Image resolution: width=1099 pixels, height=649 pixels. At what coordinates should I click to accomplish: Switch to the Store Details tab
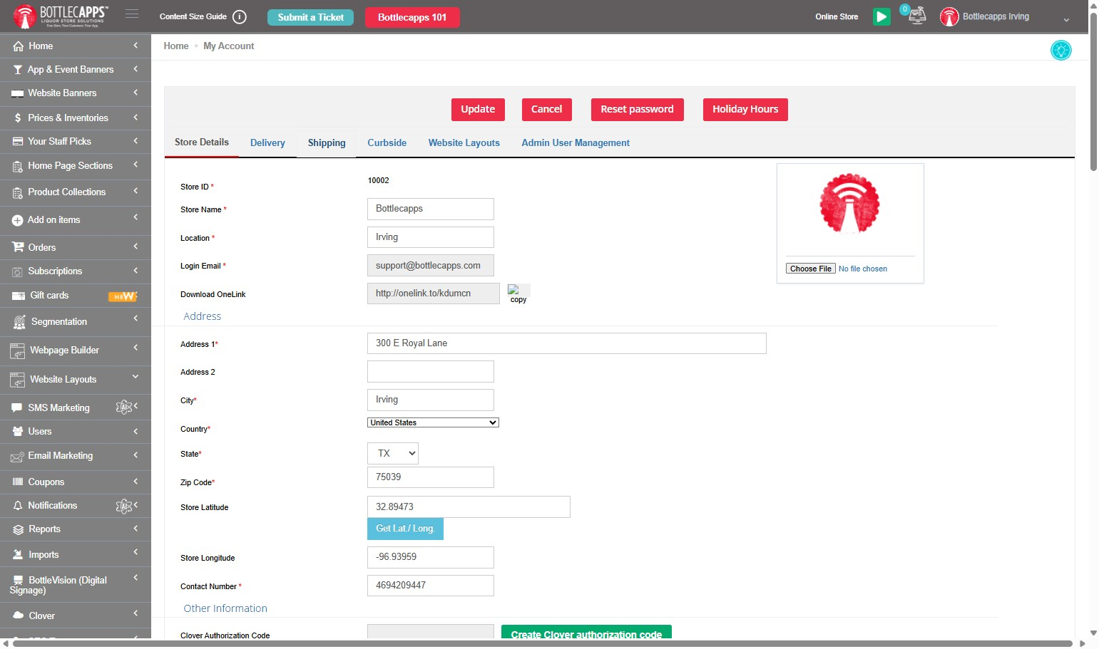202,142
